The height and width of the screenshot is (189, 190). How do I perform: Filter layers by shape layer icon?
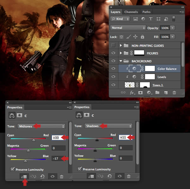[x=158, y=19]
